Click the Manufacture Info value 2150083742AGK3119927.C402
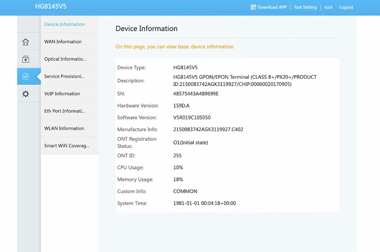The width and height of the screenshot is (380, 252). point(208,129)
